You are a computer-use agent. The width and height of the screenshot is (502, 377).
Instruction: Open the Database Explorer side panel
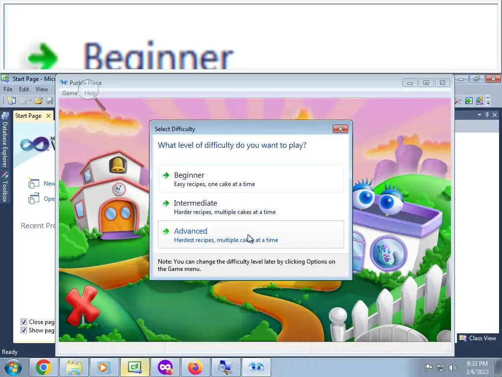5,140
